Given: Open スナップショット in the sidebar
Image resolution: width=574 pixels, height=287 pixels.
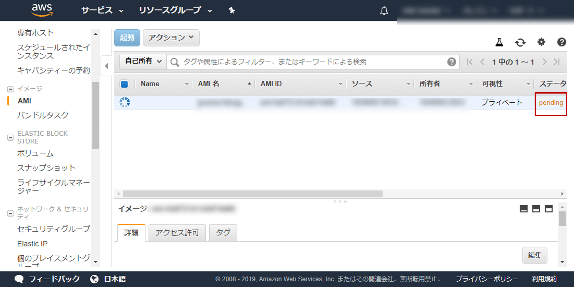Looking at the screenshot, I should [x=46, y=168].
